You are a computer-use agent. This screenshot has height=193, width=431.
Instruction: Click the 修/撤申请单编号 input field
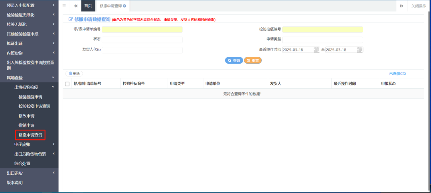tap(142, 29)
